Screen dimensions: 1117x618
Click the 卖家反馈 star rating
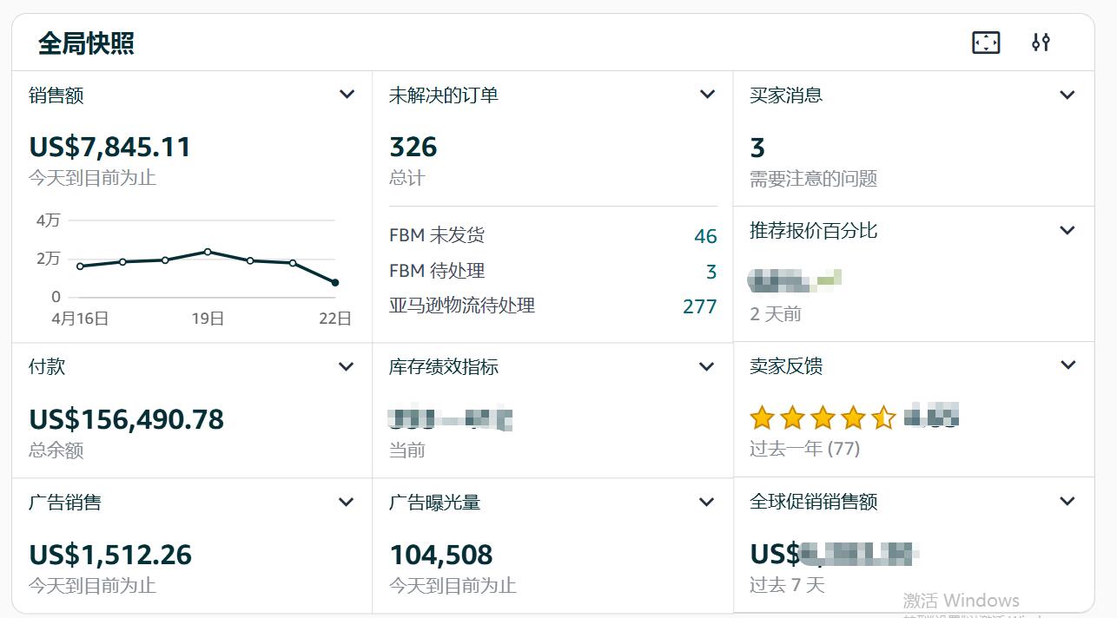click(x=823, y=418)
